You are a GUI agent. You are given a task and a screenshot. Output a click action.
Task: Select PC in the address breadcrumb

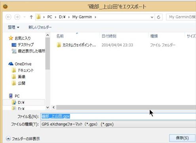tap(50, 17)
